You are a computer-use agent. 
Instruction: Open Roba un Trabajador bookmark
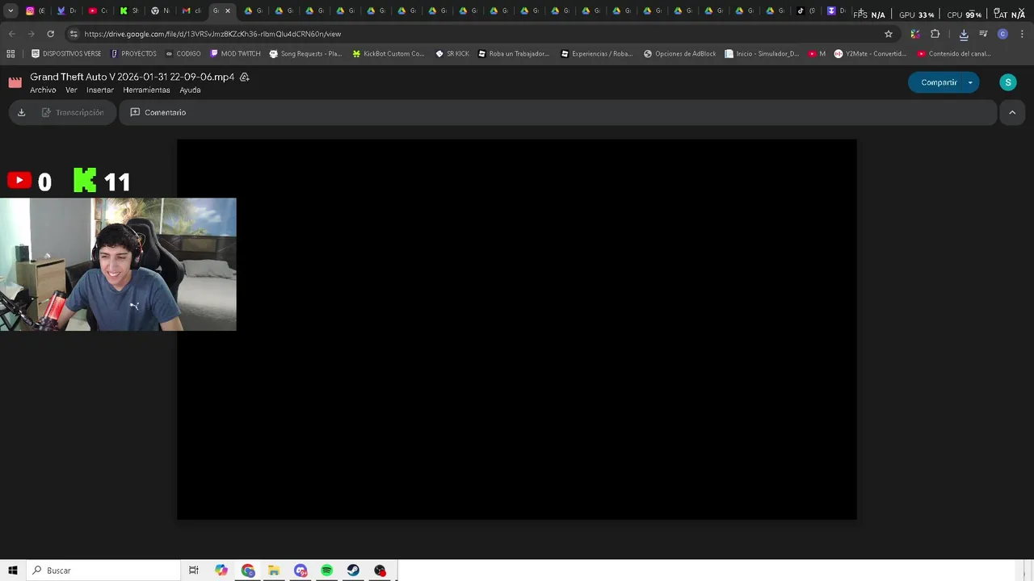tap(514, 54)
